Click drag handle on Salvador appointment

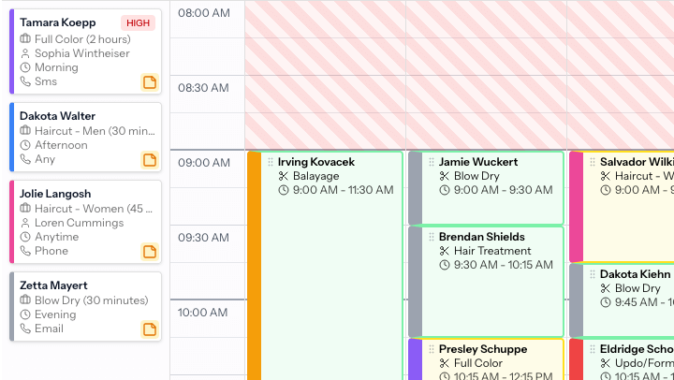tap(593, 162)
